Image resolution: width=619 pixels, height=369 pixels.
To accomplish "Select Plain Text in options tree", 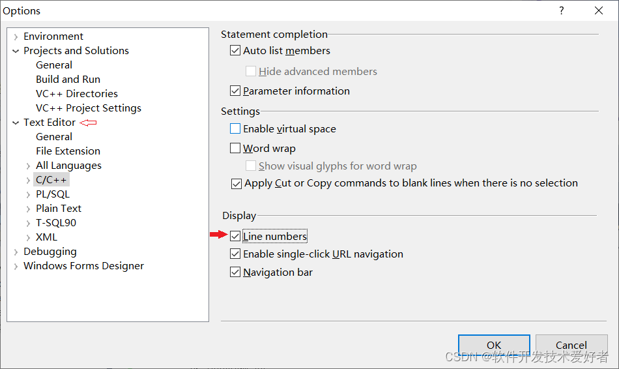I will (x=59, y=209).
